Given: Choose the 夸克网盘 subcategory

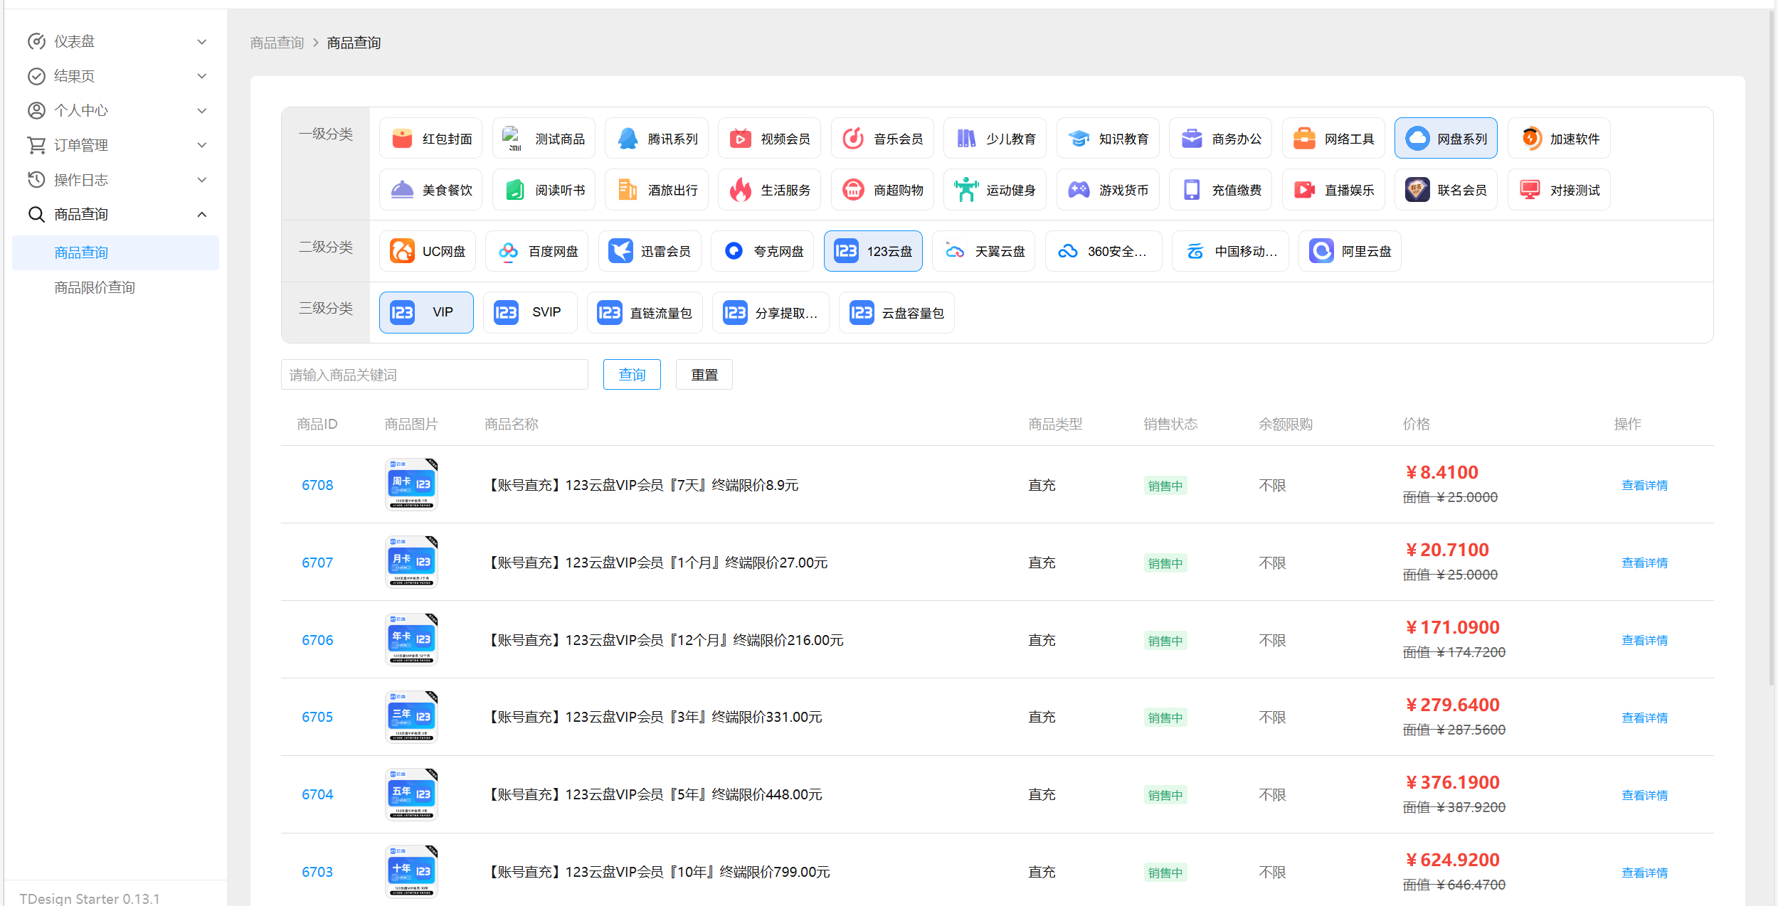Looking at the screenshot, I should coord(763,251).
